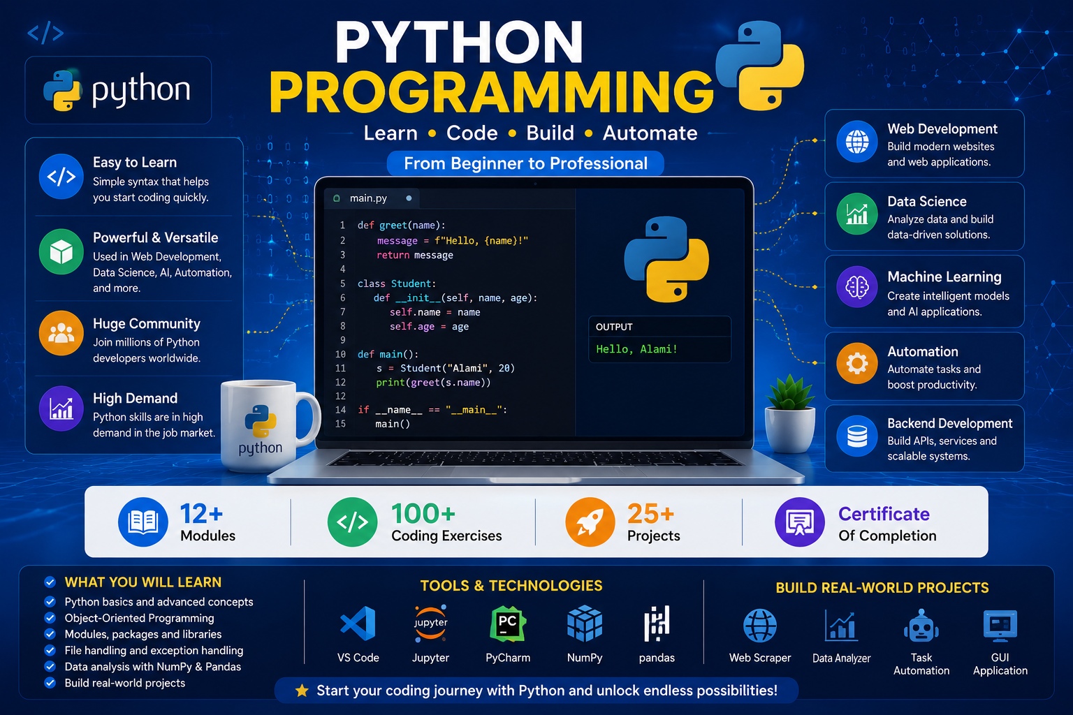1073x715 pixels.
Task: Click checkmark for Modules, packages and libraries
Action: pyautogui.click(x=50, y=634)
